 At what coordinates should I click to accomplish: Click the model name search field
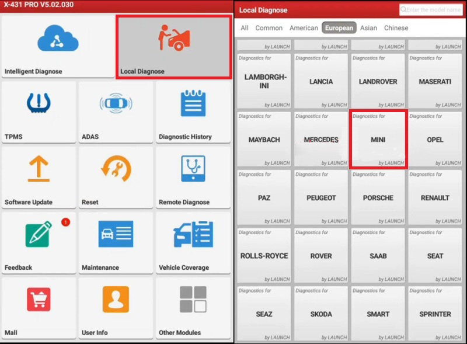click(431, 9)
